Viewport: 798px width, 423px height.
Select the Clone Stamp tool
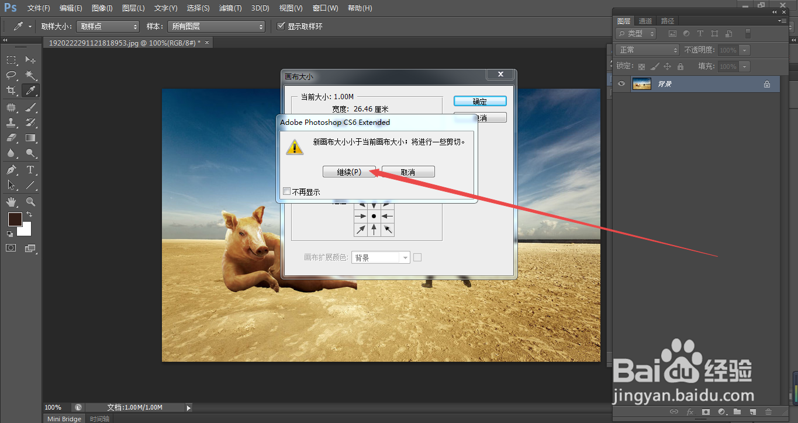coord(11,123)
